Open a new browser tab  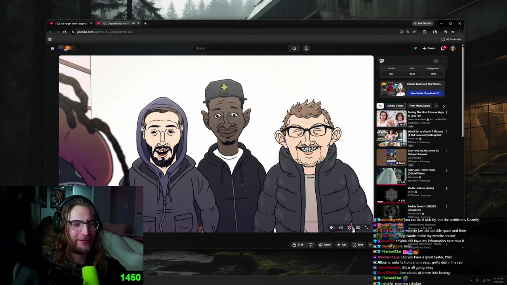pyautogui.click(x=145, y=23)
